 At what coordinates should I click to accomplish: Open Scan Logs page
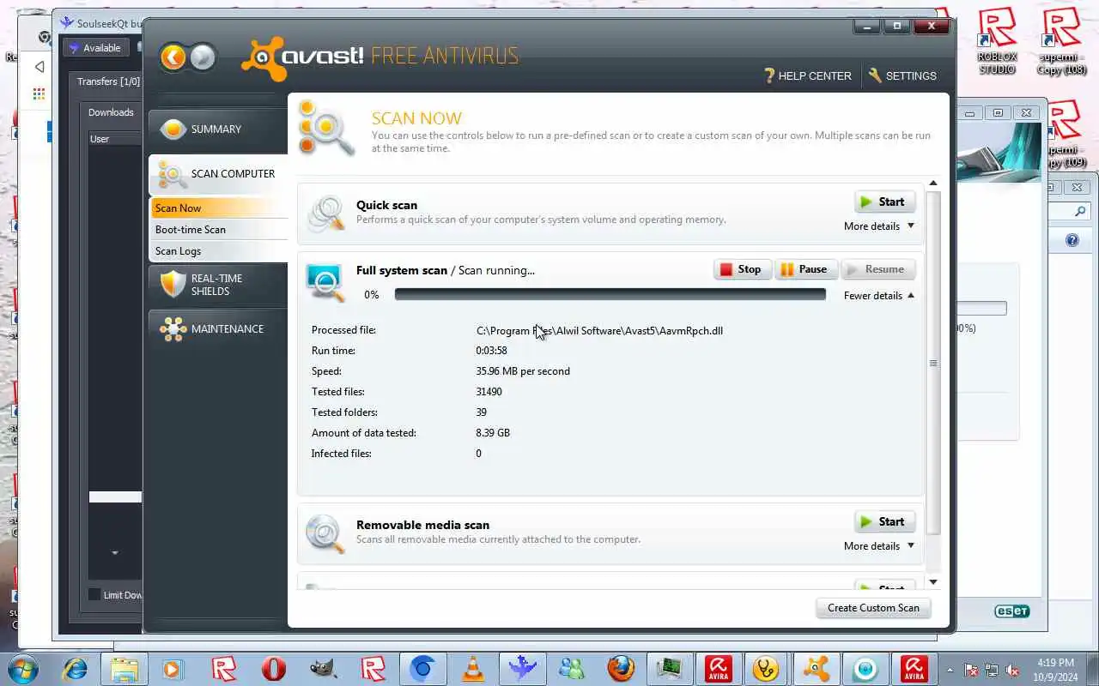[219, 251]
